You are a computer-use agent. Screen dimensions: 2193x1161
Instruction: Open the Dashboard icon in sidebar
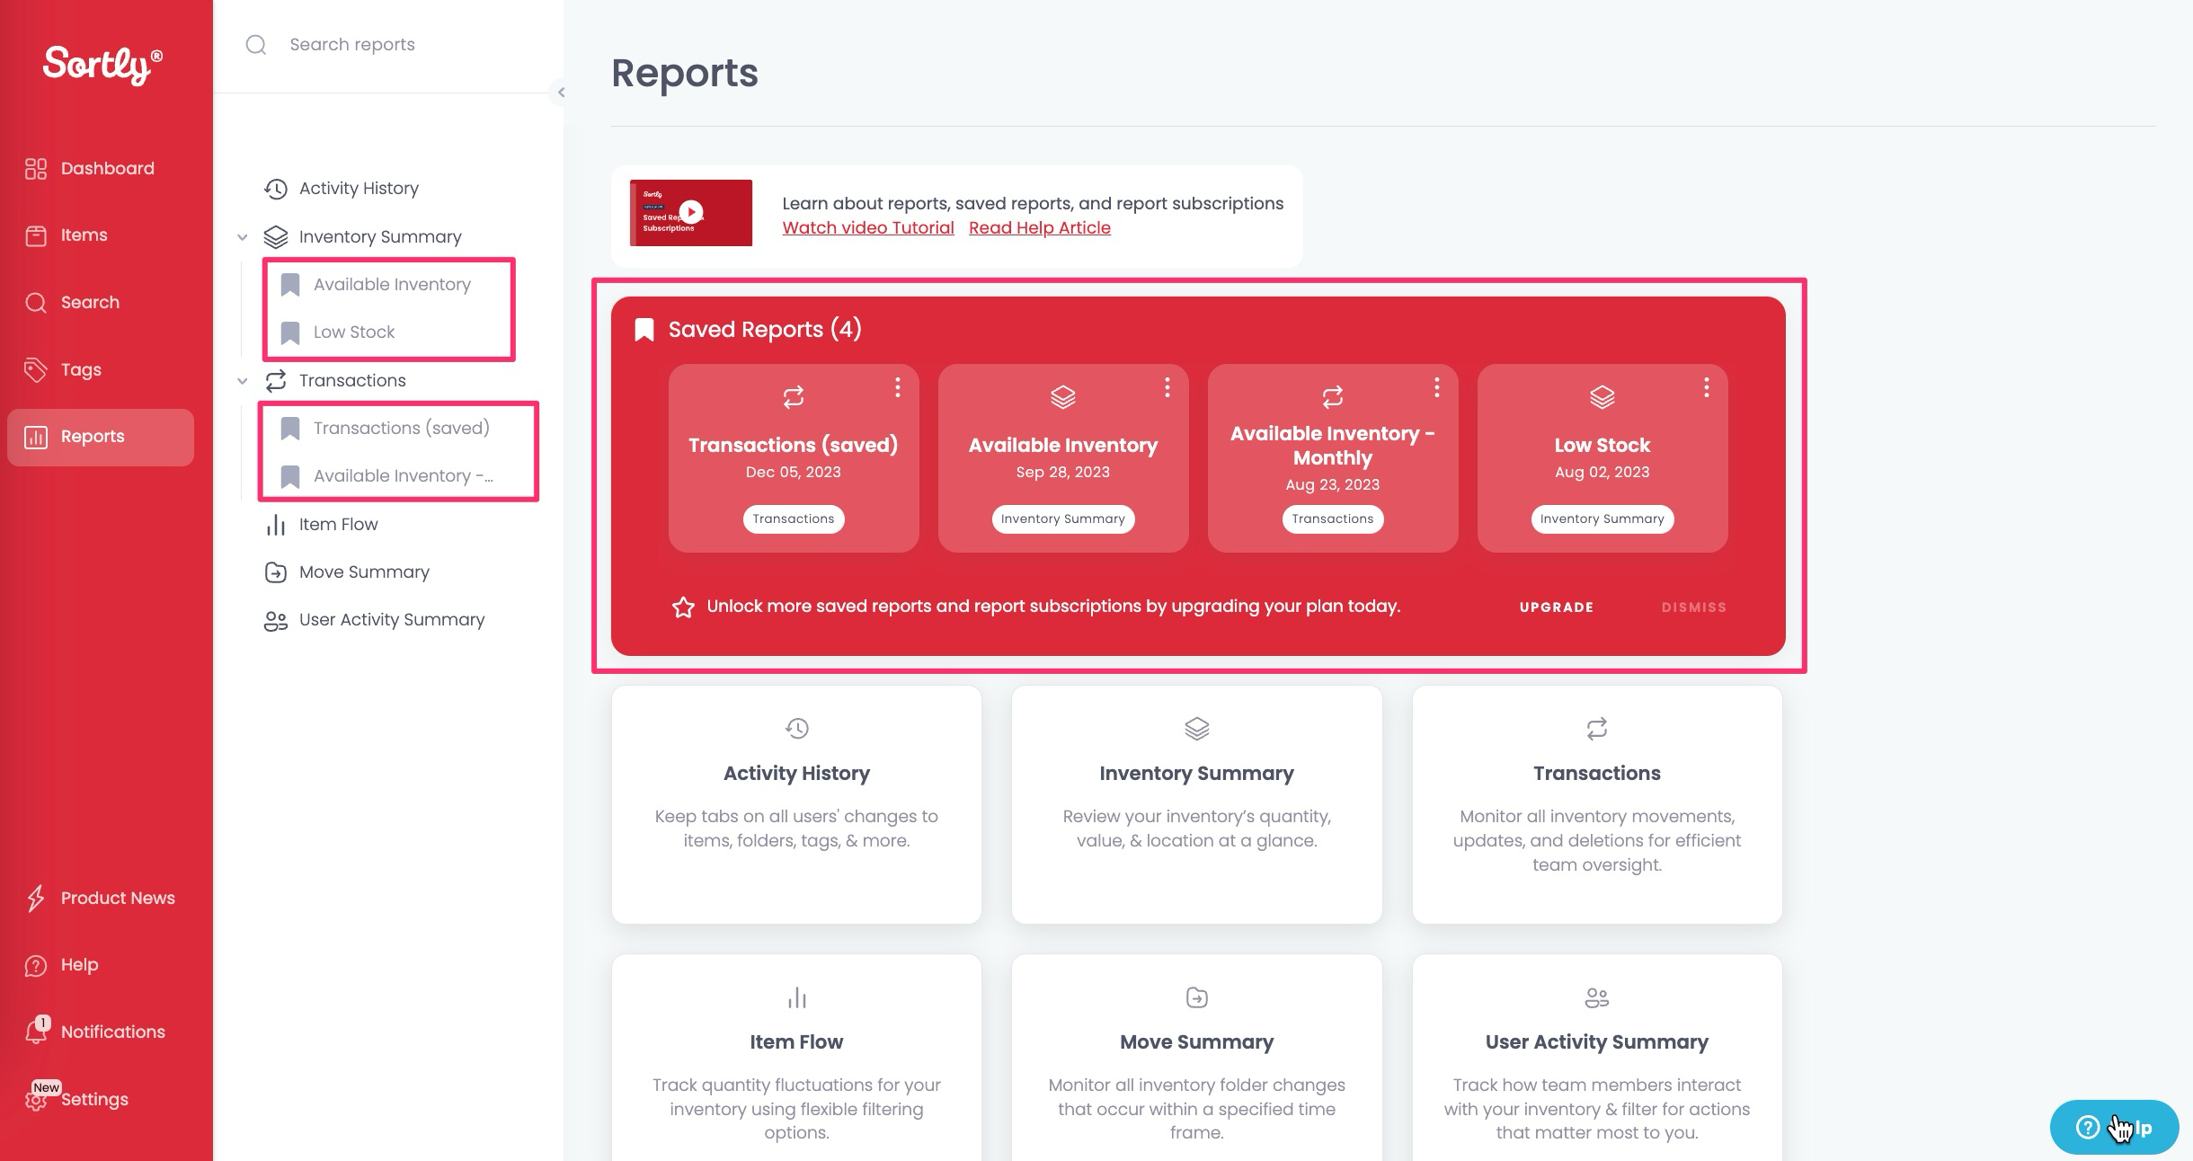point(36,169)
